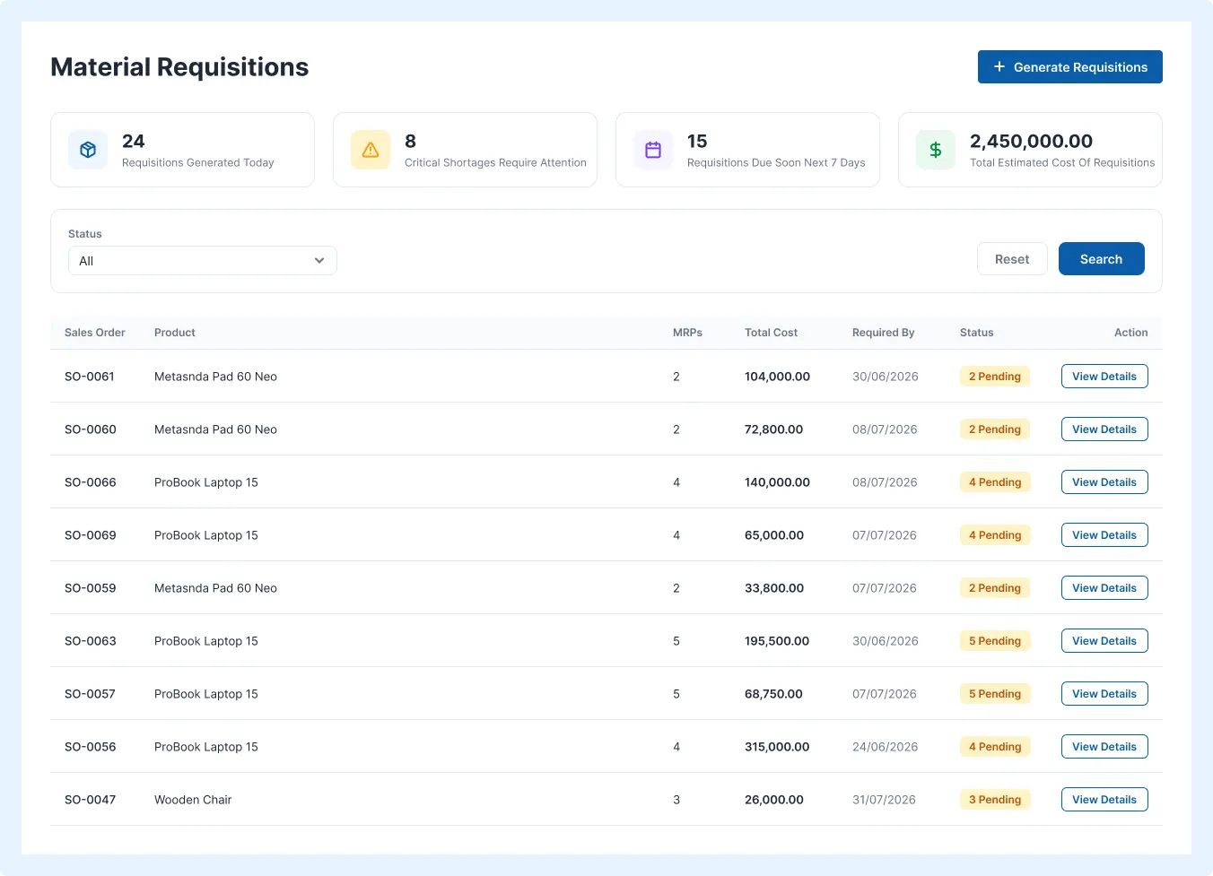Viewport: 1213px width, 876px height.
Task: Click the Search button
Action: [1101, 259]
